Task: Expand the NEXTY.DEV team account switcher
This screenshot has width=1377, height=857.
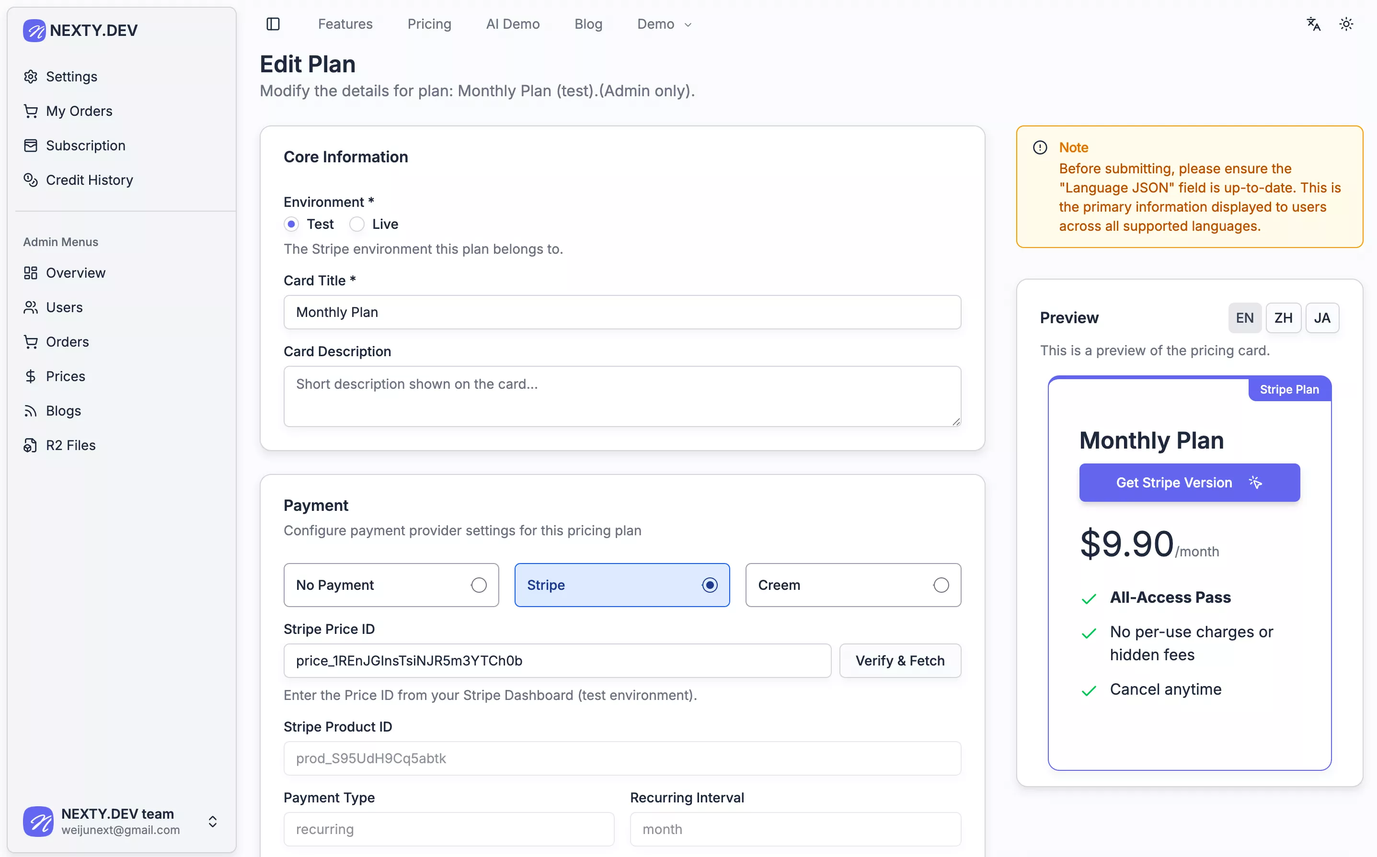Action: click(x=213, y=821)
